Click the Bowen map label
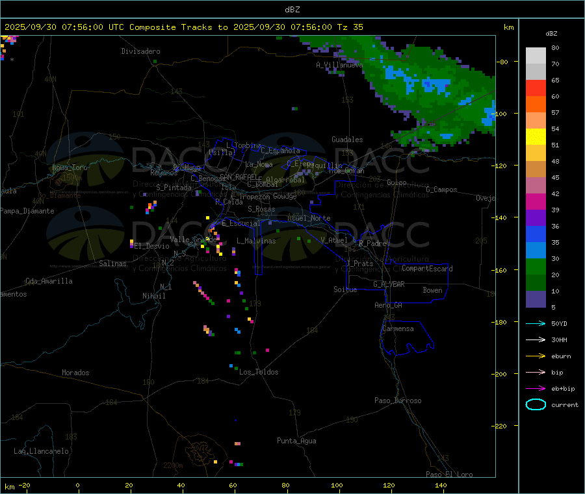 click(433, 290)
